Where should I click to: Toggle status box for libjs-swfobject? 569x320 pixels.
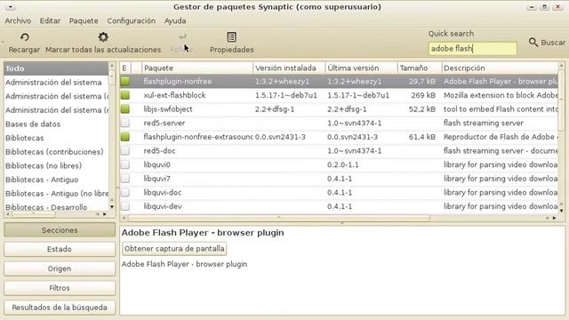point(125,108)
